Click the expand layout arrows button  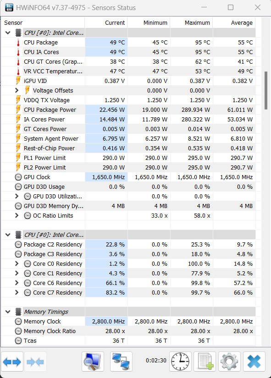(x=12, y=362)
